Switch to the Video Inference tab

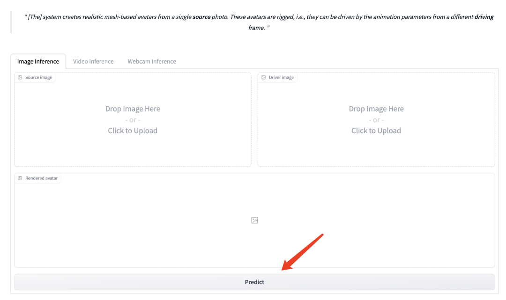[x=93, y=61]
